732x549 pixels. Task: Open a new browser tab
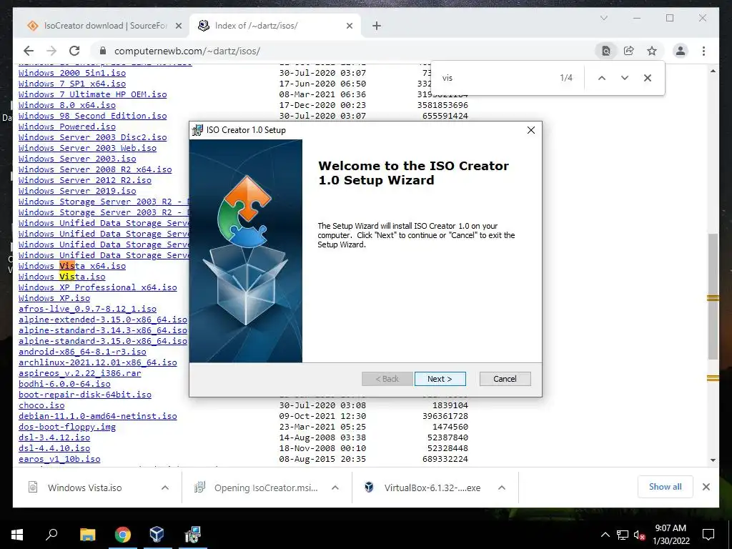[377, 26]
